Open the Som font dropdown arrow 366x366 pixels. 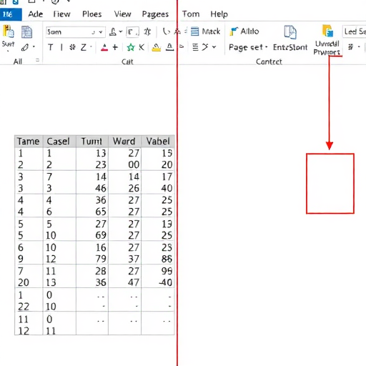(101, 32)
